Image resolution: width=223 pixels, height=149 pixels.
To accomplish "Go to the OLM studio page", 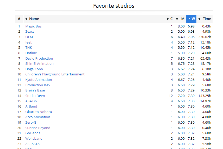I will click(x=29, y=37).
